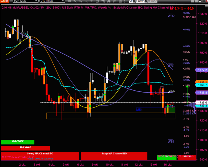Screen dimensions: 208x167
Task: Open the instrument selector M2K 12-23
Action: (26, 1)
